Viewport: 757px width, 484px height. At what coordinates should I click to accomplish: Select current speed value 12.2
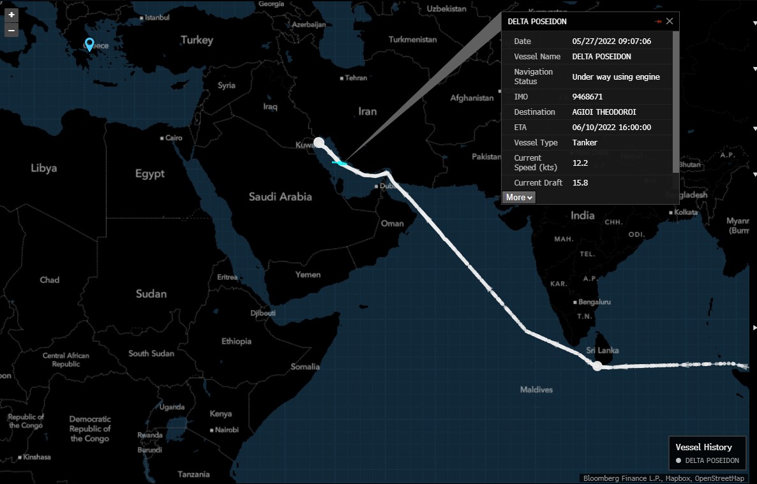click(x=580, y=163)
